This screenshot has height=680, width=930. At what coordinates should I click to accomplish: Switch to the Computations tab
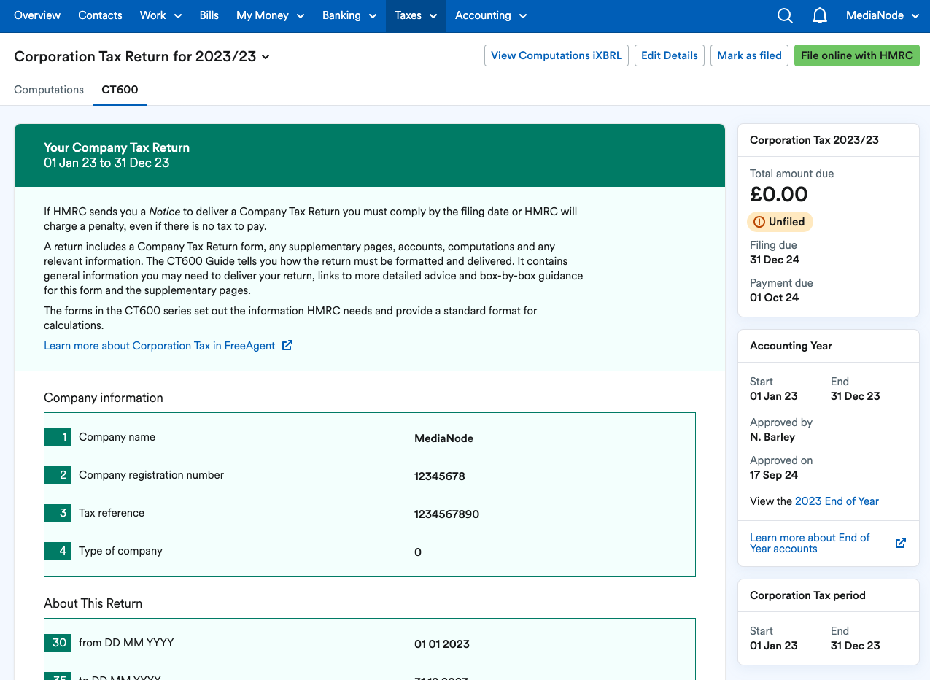(49, 90)
